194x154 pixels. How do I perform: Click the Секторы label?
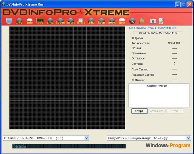137,64
